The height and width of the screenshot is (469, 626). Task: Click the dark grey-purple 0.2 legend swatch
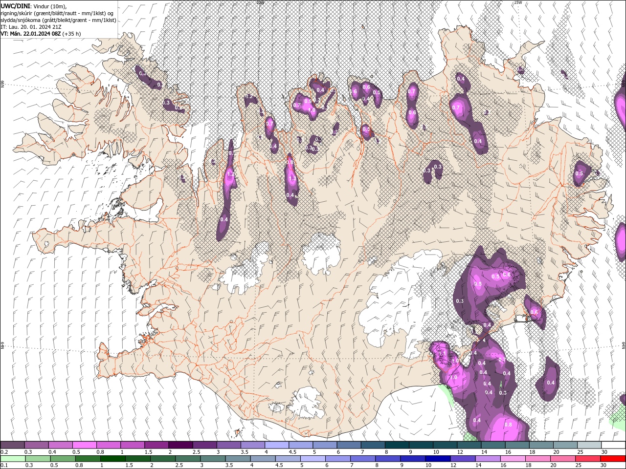(12, 445)
